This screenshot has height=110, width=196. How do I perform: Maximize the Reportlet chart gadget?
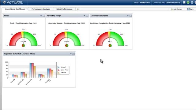[73, 54]
